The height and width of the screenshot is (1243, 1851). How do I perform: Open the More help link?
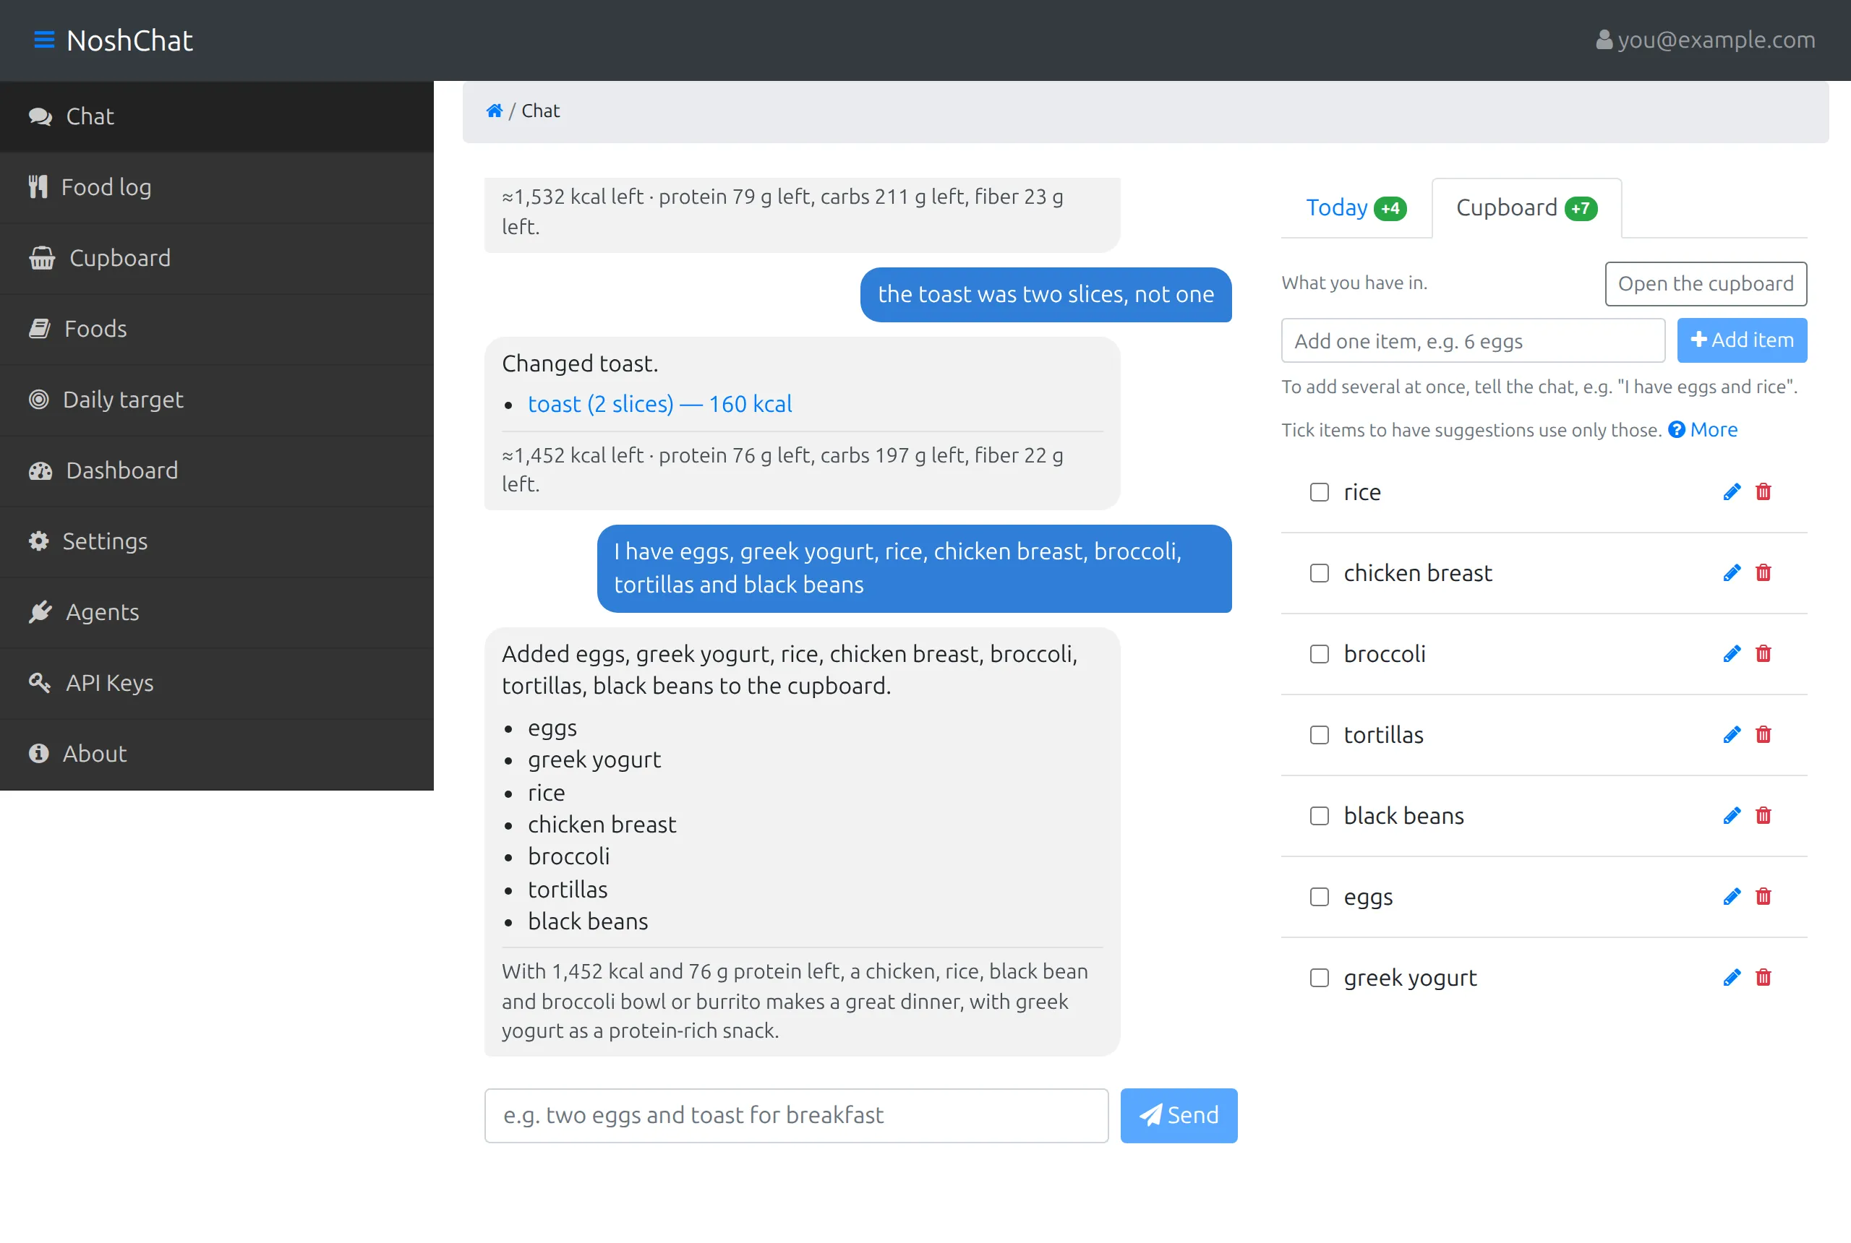[1703, 430]
